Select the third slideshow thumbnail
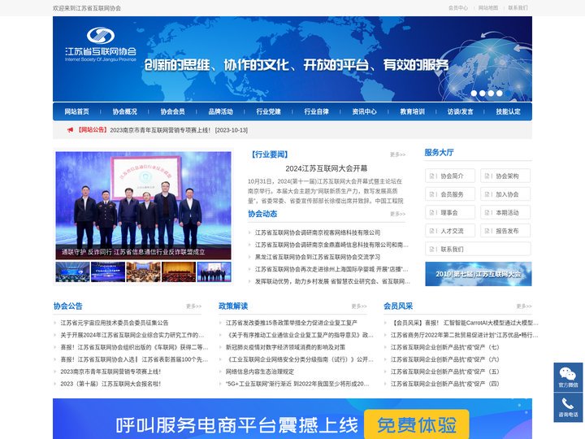585x439 pixels. 143,272
